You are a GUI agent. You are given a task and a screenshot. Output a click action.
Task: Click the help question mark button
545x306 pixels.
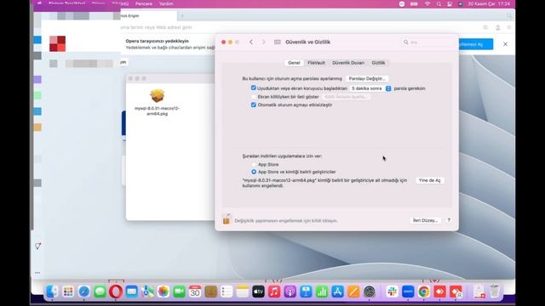click(x=449, y=220)
